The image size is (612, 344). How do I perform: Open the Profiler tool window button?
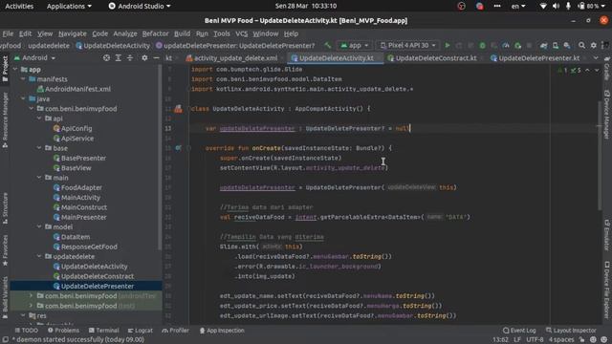pyautogui.click(x=175, y=331)
